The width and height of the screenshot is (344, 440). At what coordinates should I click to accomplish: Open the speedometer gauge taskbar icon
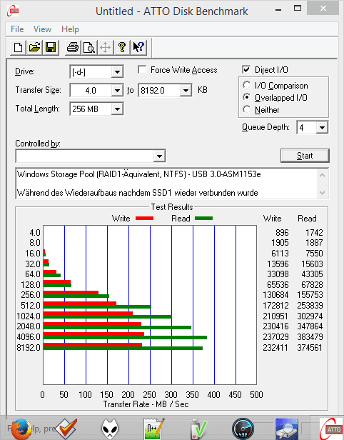(x=243, y=429)
